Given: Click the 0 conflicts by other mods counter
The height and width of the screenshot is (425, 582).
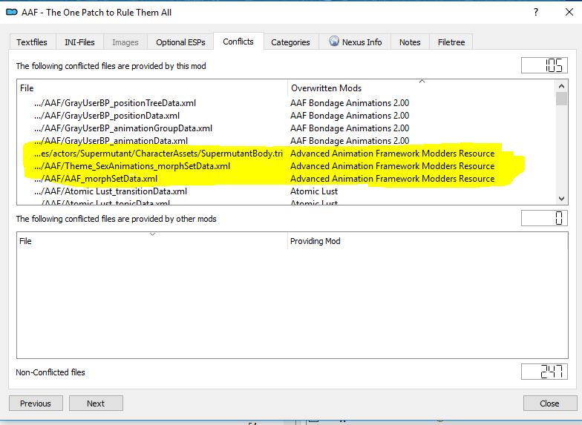Looking at the screenshot, I should (x=544, y=218).
